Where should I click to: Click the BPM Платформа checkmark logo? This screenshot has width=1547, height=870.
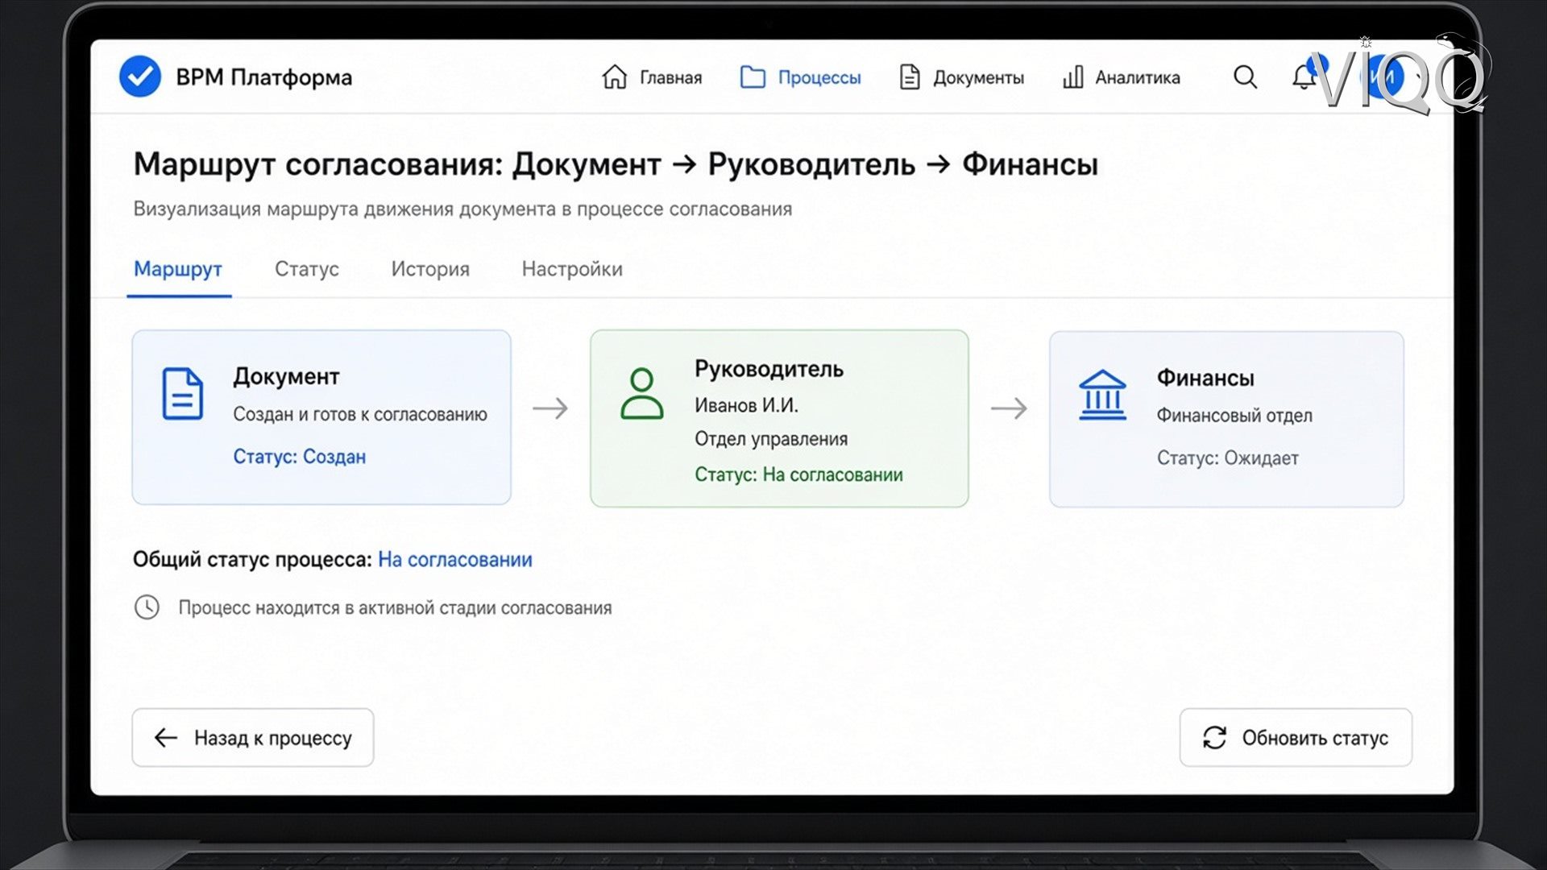pyautogui.click(x=139, y=77)
